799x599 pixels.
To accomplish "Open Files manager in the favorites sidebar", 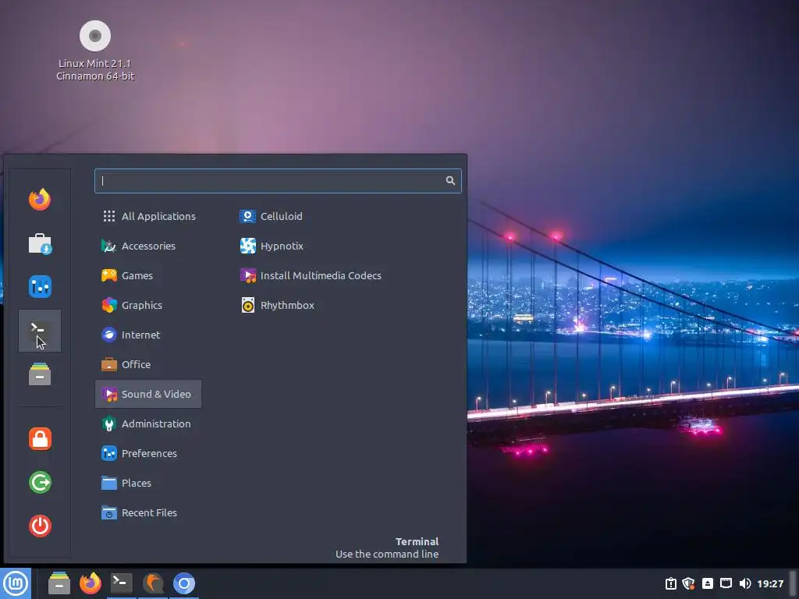I will (40, 374).
